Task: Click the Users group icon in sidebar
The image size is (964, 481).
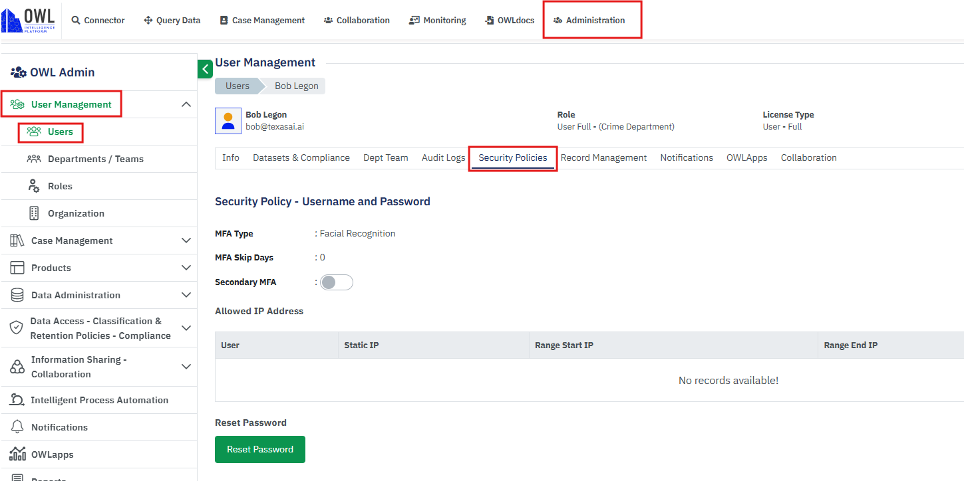Action: [x=34, y=132]
